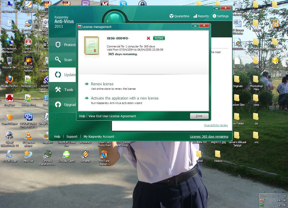Open Nero Home Essentials SE icon
288x208 pixels.
pyautogui.click(x=28, y=27)
